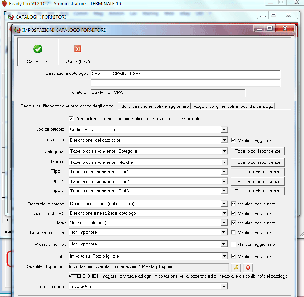
Task: Click the Quantita' disponibili text field
Action: tap(149, 267)
